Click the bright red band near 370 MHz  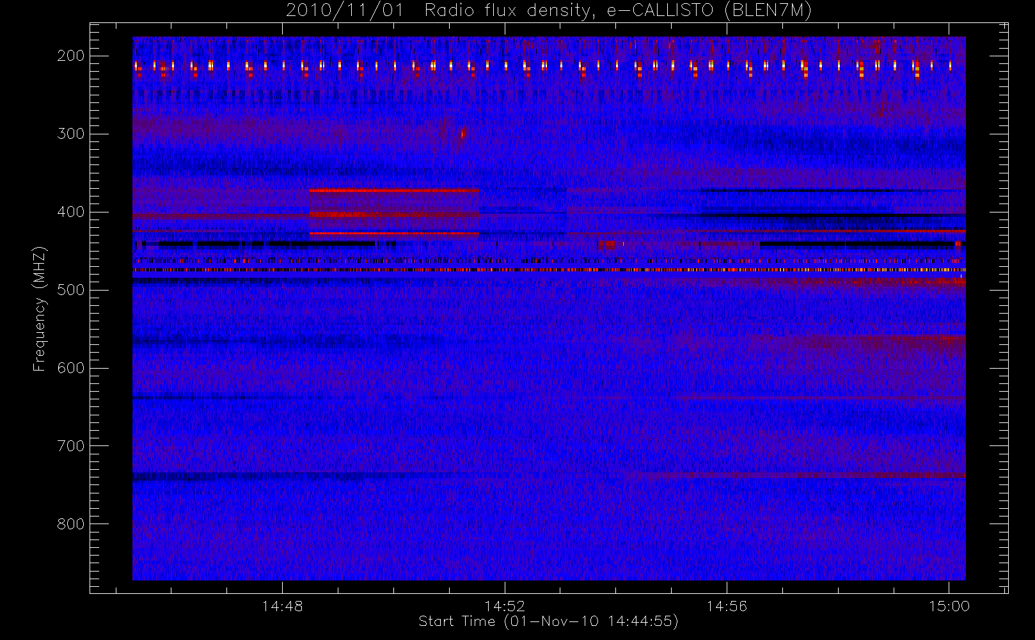click(x=394, y=191)
